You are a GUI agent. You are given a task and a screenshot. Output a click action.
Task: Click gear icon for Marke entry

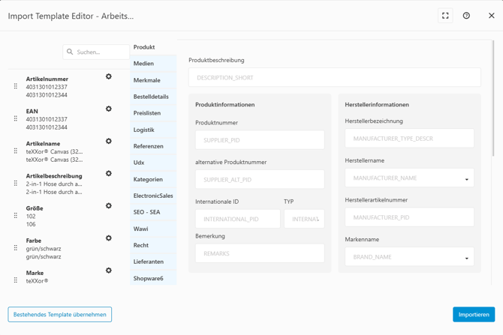pos(109,271)
